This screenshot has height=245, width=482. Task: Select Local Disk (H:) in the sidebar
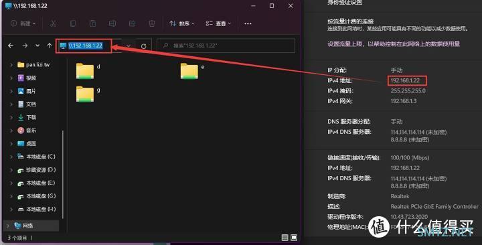[x=36, y=209]
